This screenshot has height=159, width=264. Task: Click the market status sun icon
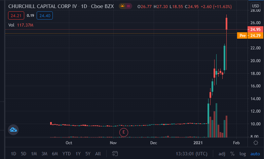coord(122,6)
